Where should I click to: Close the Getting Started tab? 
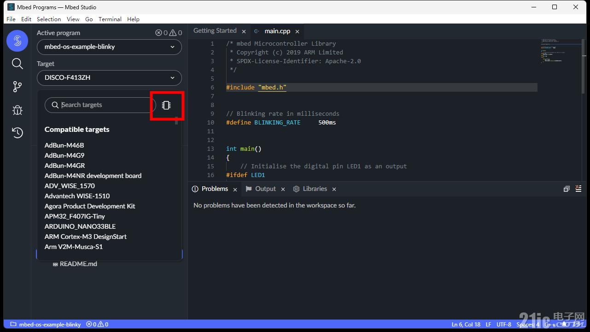244,31
